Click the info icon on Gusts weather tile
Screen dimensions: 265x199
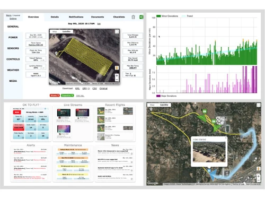click(35, 129)
